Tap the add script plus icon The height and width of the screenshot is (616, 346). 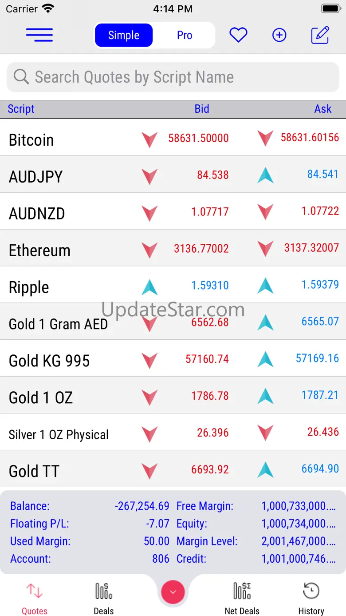point(279,35)
